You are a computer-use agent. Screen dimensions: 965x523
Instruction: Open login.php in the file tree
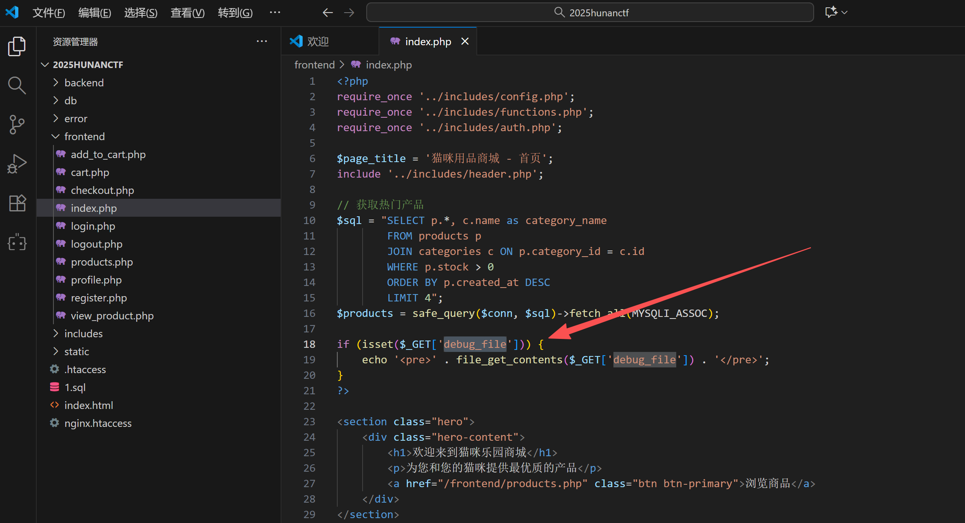[x=93, y=226]
